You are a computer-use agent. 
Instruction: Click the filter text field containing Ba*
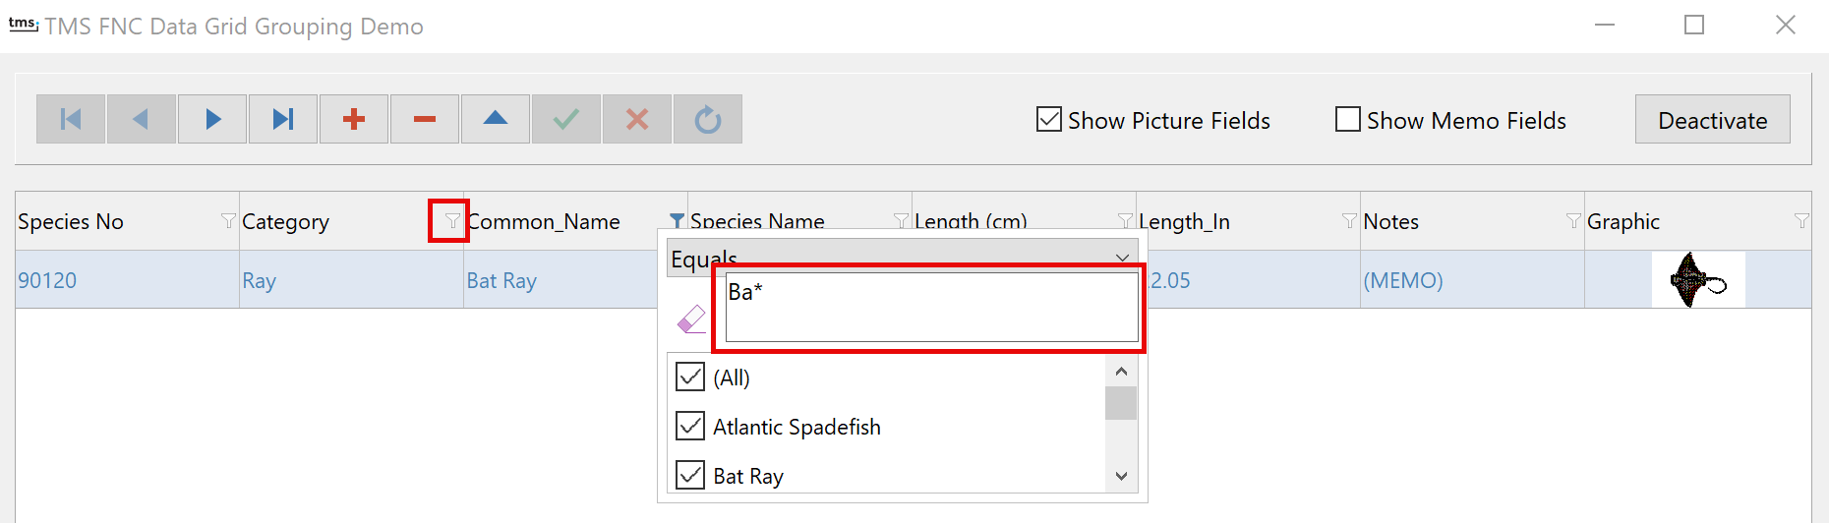[x=931, y=308]
